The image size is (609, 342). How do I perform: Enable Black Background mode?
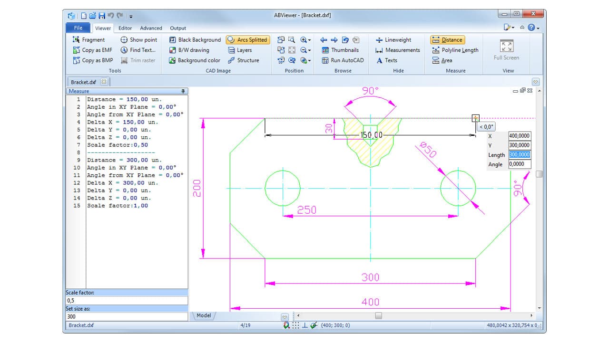pos(196,40)
